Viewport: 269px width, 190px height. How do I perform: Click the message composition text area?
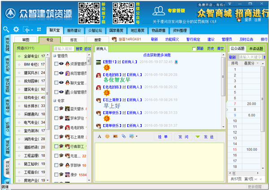click(159, 162)
